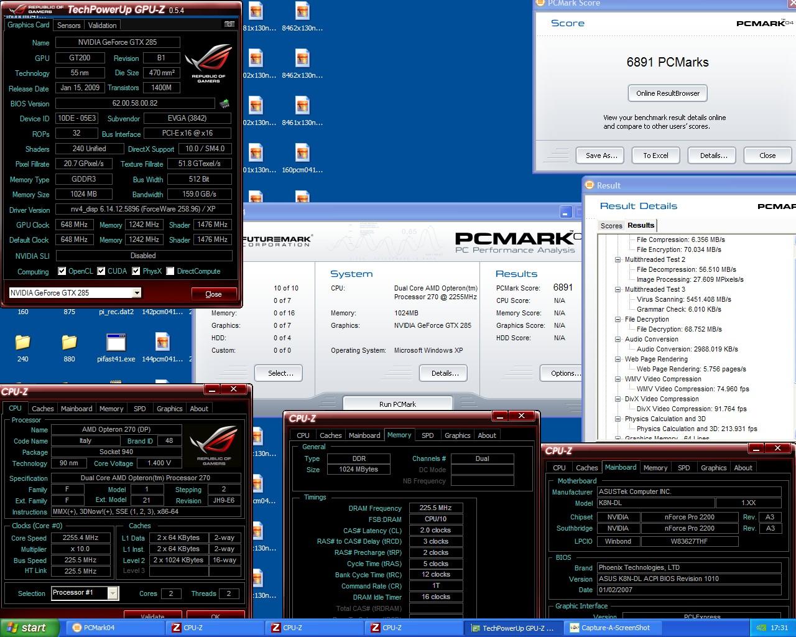796x637 pixels.
Task: Switch to TechPowerUp GPU-Z taskbar item
Action: [513, 628]
